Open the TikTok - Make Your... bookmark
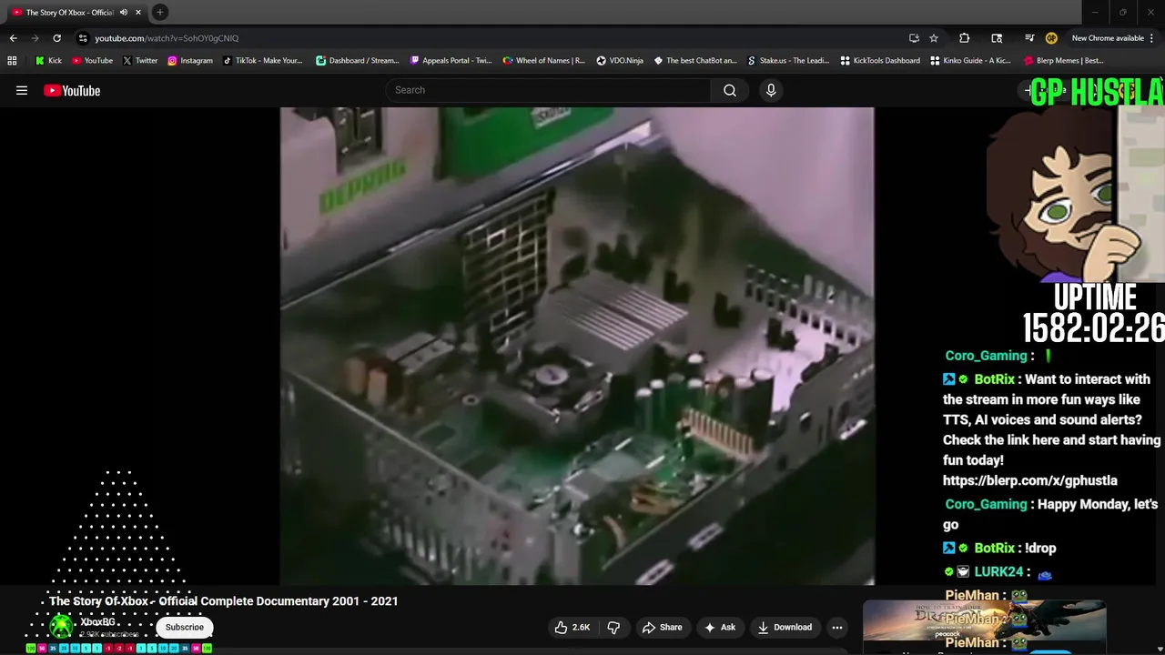Screen dimensions: 1165x655 (262, 61)
